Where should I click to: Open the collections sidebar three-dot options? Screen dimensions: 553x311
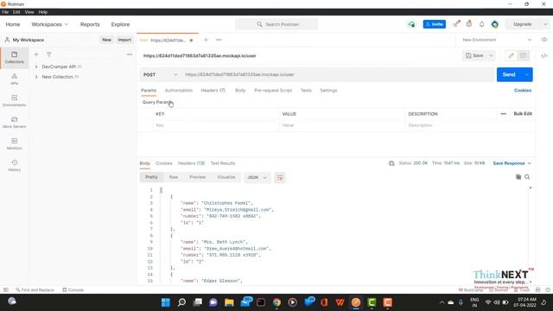pyautogui.click(x=130, y=54)
